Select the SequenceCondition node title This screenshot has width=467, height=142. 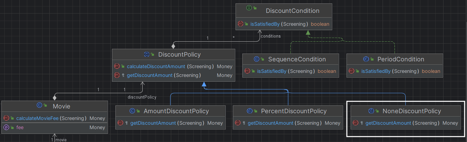coord(297,59)
